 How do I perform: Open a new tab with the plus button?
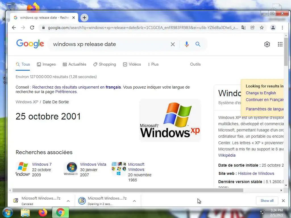84,18
